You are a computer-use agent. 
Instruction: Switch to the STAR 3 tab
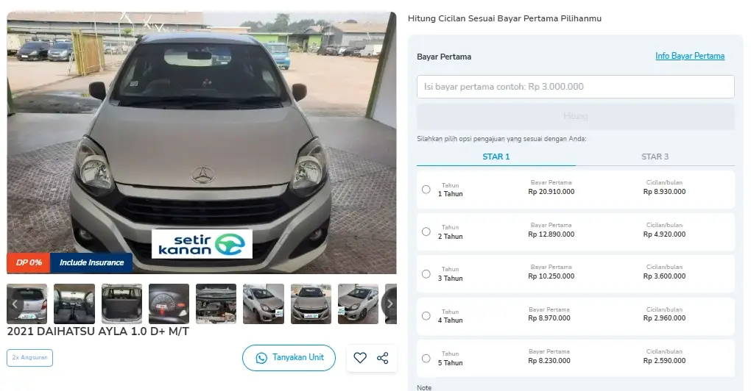pos(655,157)
